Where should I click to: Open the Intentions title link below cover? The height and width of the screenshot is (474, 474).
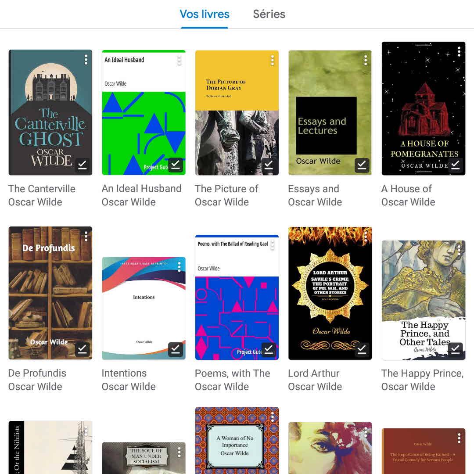point(124,373)
